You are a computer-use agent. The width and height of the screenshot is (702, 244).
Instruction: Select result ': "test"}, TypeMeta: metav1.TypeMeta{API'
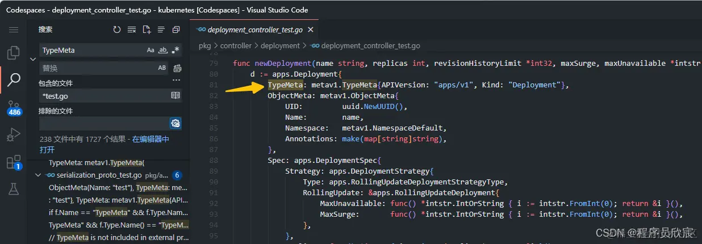tap(118, 200)
